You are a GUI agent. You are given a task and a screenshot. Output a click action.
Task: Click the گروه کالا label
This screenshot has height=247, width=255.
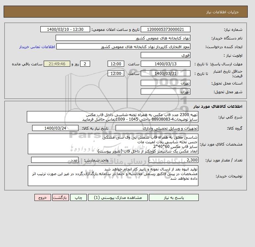[x=234, y=128]
